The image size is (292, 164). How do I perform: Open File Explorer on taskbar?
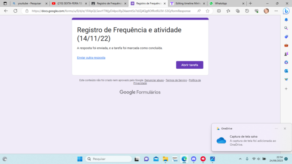click(x=165, y=159)
